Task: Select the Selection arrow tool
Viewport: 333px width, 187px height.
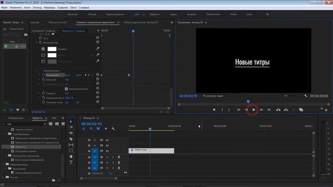Action: click(71, 122)
